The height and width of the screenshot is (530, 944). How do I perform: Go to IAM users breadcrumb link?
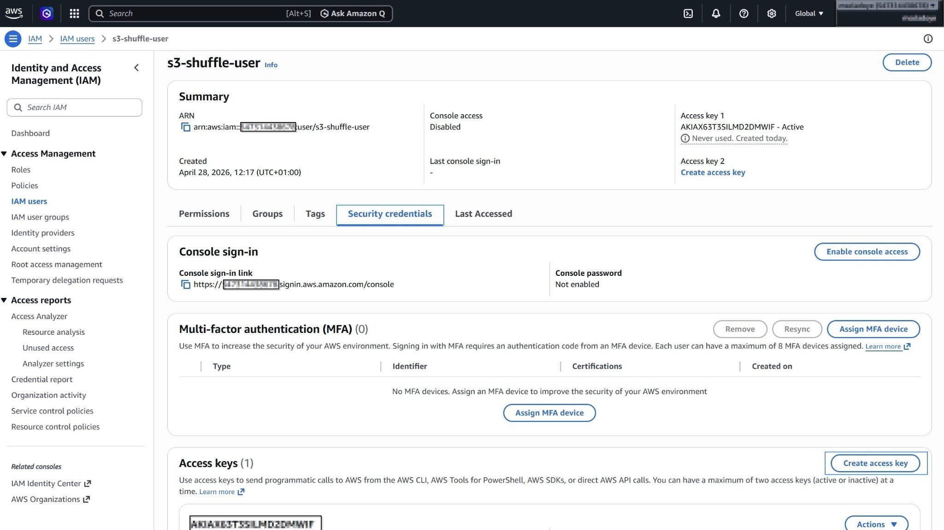[x=77, y=39]
